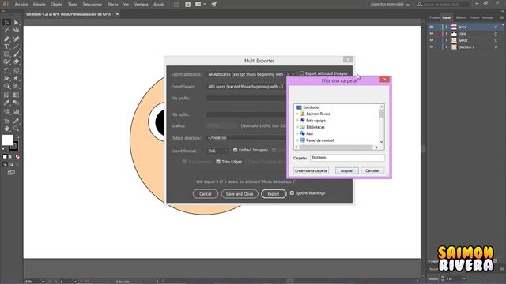The height and width of the screenshot is (284, 506).
Task: Select the Column Graph tool
Action: coord(16,112)
